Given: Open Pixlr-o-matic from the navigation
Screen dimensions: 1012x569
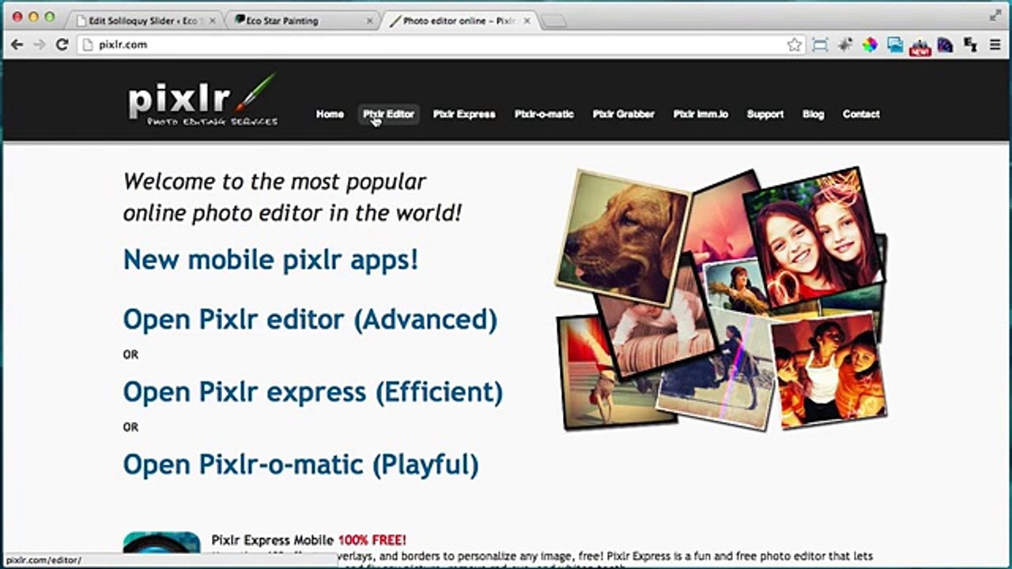Looking at the screenshot, I should [x=544, y=115].
